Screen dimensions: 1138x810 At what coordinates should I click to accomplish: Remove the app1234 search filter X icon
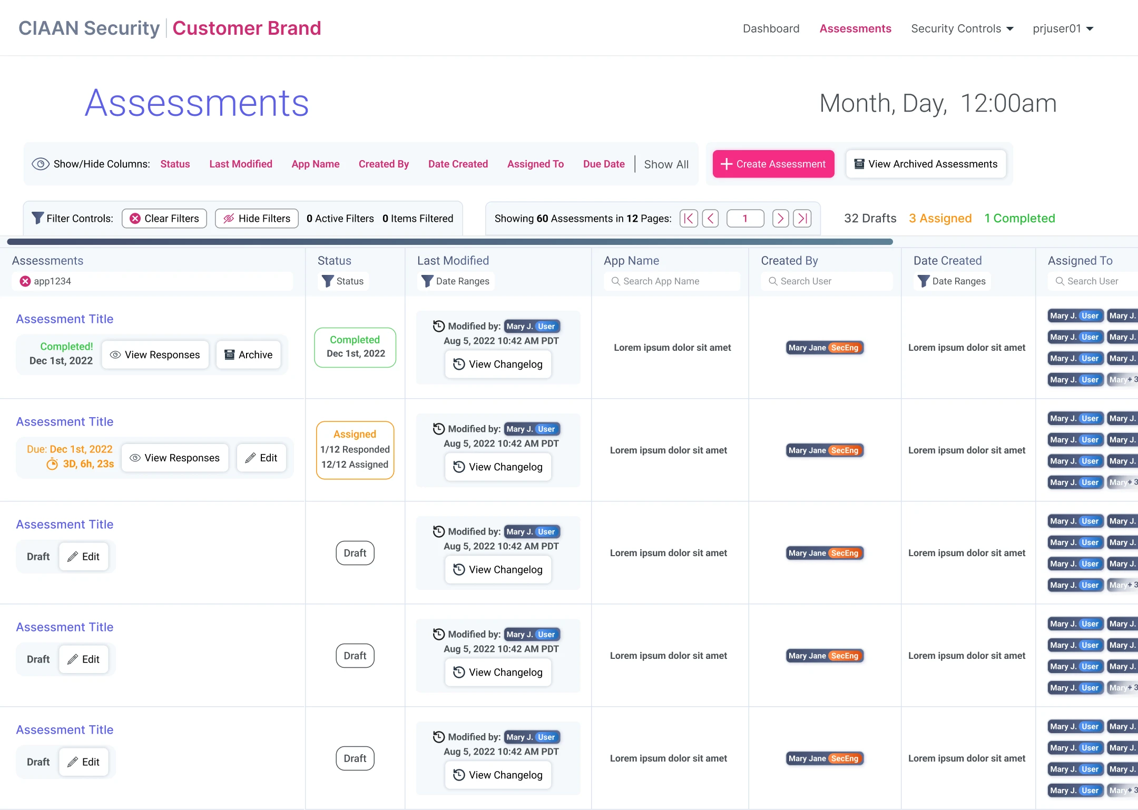[25, 281]
